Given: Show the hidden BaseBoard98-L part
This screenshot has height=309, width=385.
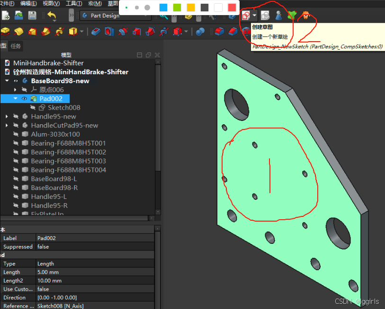Looking at the screenshot, I should tap(16, 179).
